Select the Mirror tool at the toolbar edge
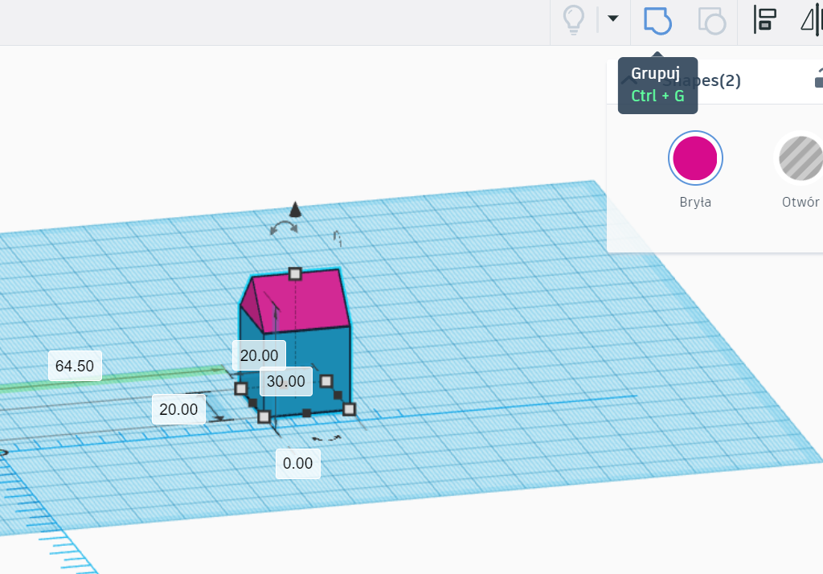The width and height of the screenshot is (823, 574). (812, 20)
